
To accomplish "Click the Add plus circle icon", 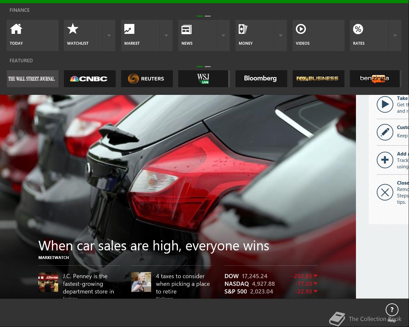I will coord(385,160).
